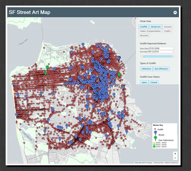
Task: Click the 'Show Data' heading
Action: tap(145, 21)
